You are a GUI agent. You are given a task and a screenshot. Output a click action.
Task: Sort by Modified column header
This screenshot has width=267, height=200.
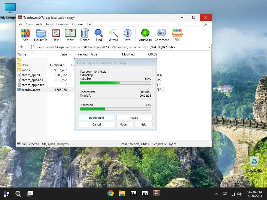pos(133,54)
